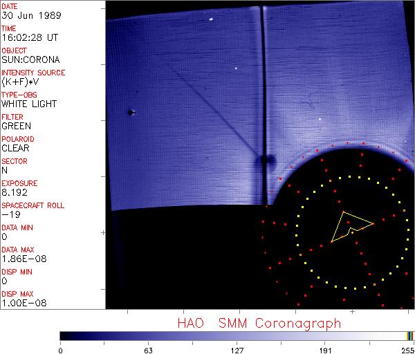Click the WHITE LIGHT observation type
This screenshot has height=354, width=415.
[x=29, y=104]
